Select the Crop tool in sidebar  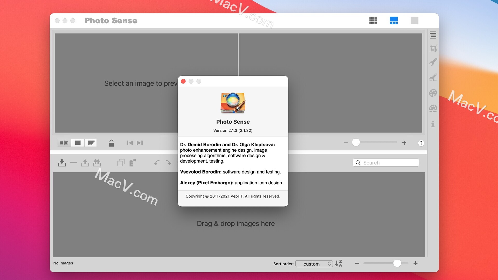[x=433, y=48]
